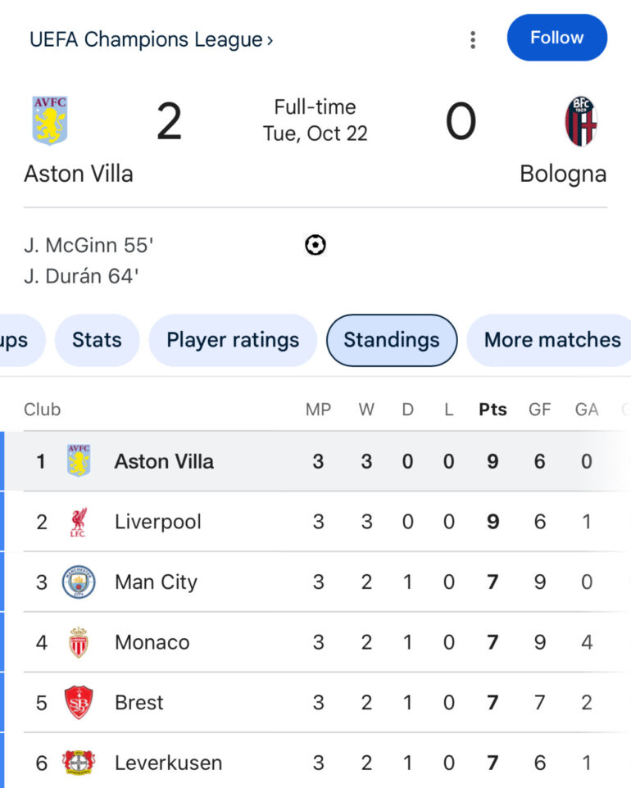Switch to the Player ratings tab
This screenshot has height=788, width=631.
(x=233, y=340)
